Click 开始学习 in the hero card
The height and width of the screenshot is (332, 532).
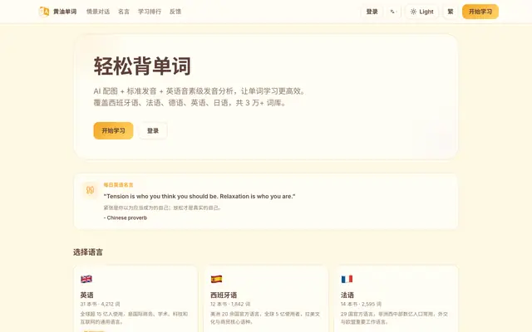[113, 130]
